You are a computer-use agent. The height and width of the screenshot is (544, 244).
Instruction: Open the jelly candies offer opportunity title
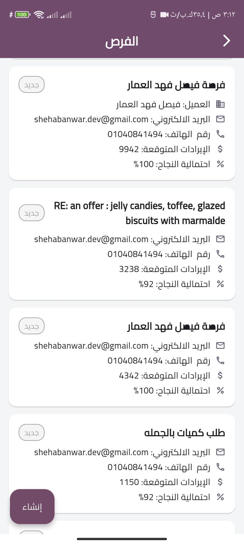pyautogui.click(x=140, y=213)
